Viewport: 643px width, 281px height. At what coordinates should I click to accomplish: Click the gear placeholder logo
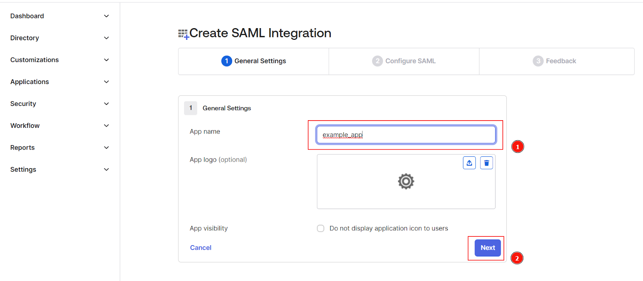(406, 181)
